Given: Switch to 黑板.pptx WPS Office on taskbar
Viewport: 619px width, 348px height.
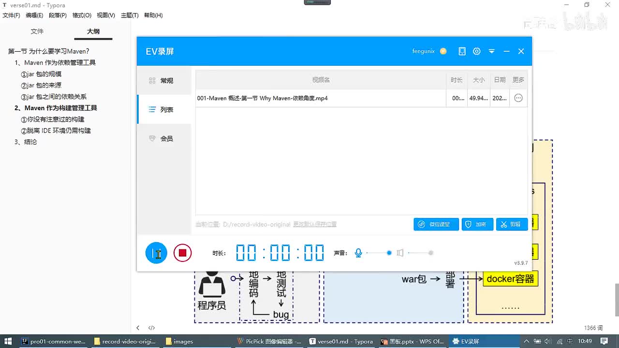Looking at the screenshot, I should [x=413, y=341].
